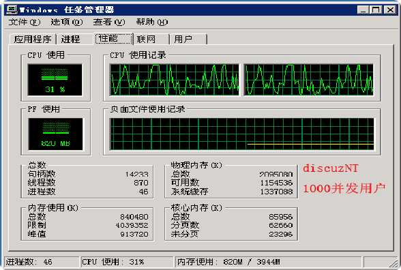Click the 内存使用 总数 value 840480
Screen dimensions: 401x270
point(134,217)
